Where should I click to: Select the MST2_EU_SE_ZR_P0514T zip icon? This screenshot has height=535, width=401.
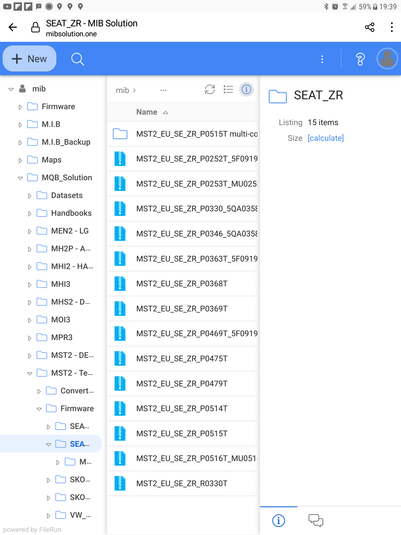pyautogui.click(x=120, y=408)
